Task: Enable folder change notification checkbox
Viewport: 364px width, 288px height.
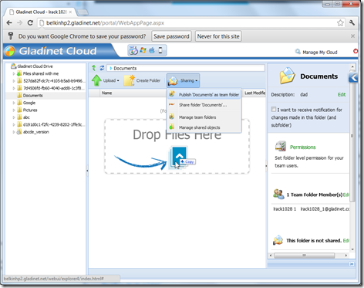Action: coord(274,109)
